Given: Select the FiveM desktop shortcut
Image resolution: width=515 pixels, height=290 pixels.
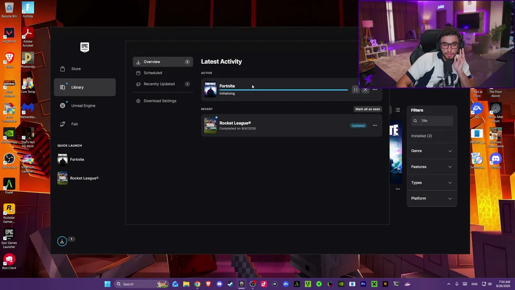Looking at the screenshot, I should coord(9,186).
